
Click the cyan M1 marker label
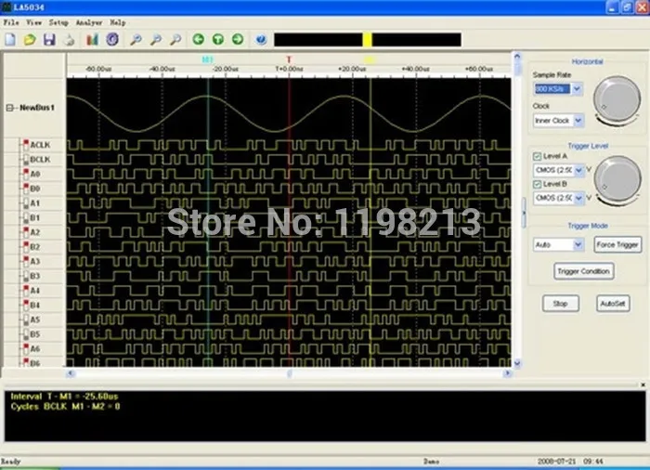tap(207, 59)
